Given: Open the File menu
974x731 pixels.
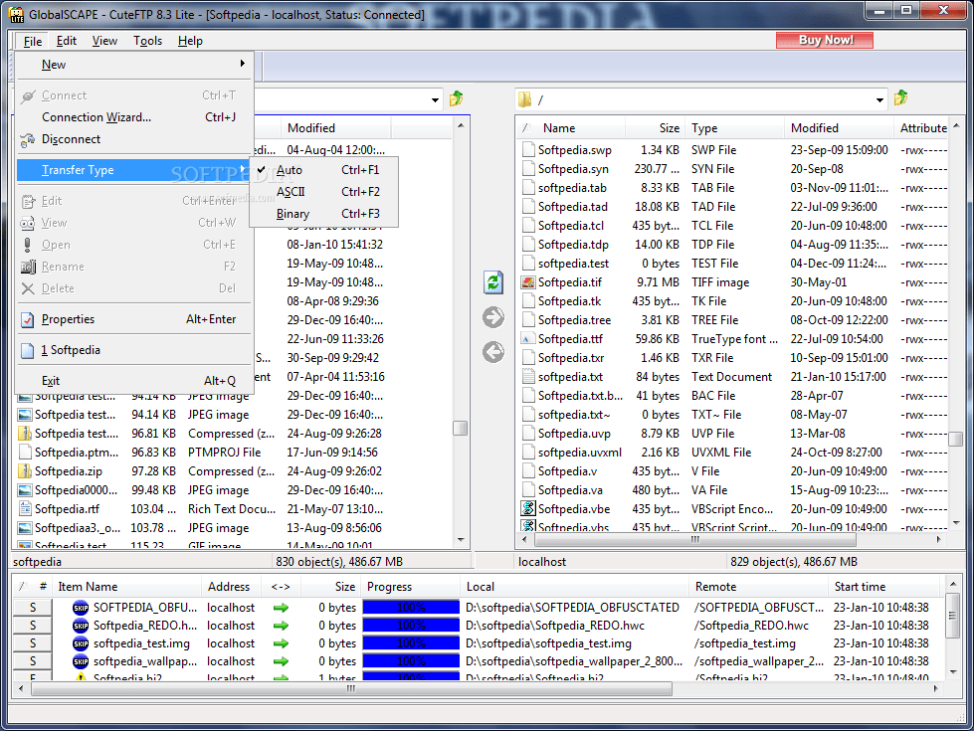Looking at the screenshot, I should pos(32,41).
